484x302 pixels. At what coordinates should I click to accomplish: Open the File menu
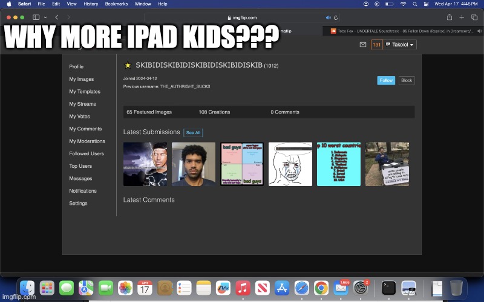[x=41, y=4]
